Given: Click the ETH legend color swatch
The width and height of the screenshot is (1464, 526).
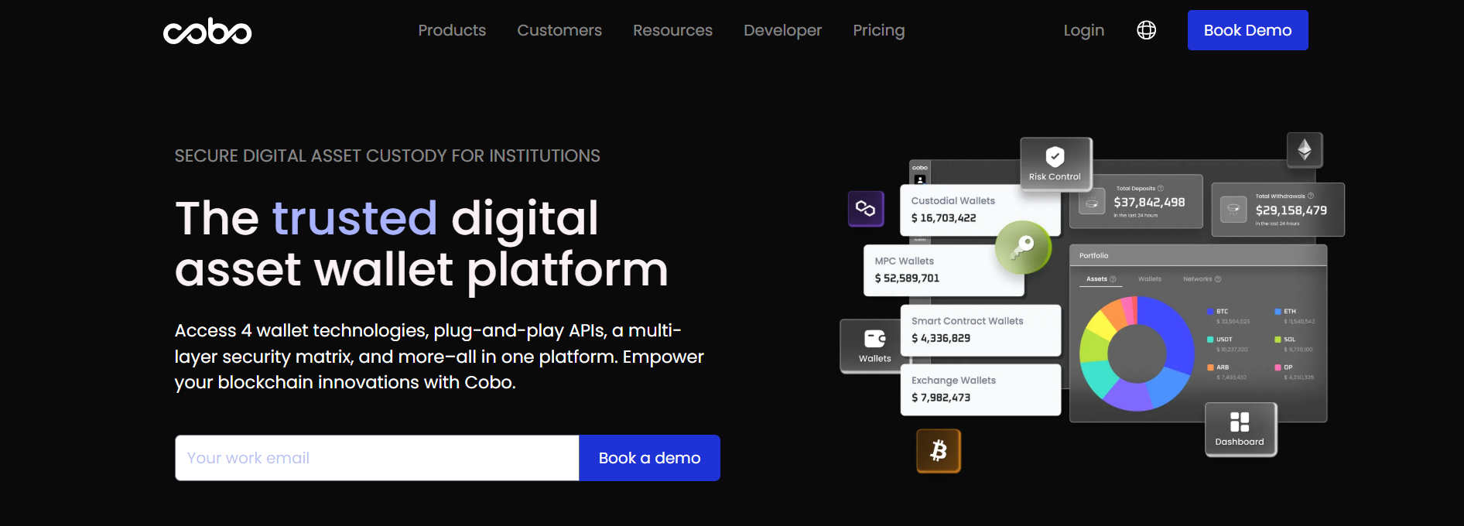Looking at the screenshot, I should tap(1278, 312).
